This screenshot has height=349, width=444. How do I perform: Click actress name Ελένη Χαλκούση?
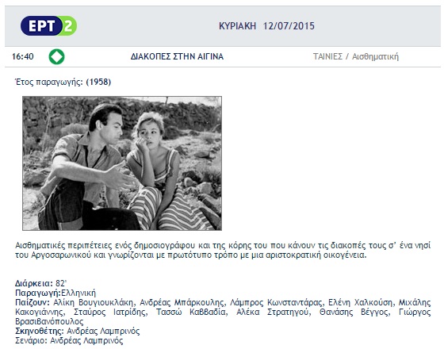click(x=361, y=302)
